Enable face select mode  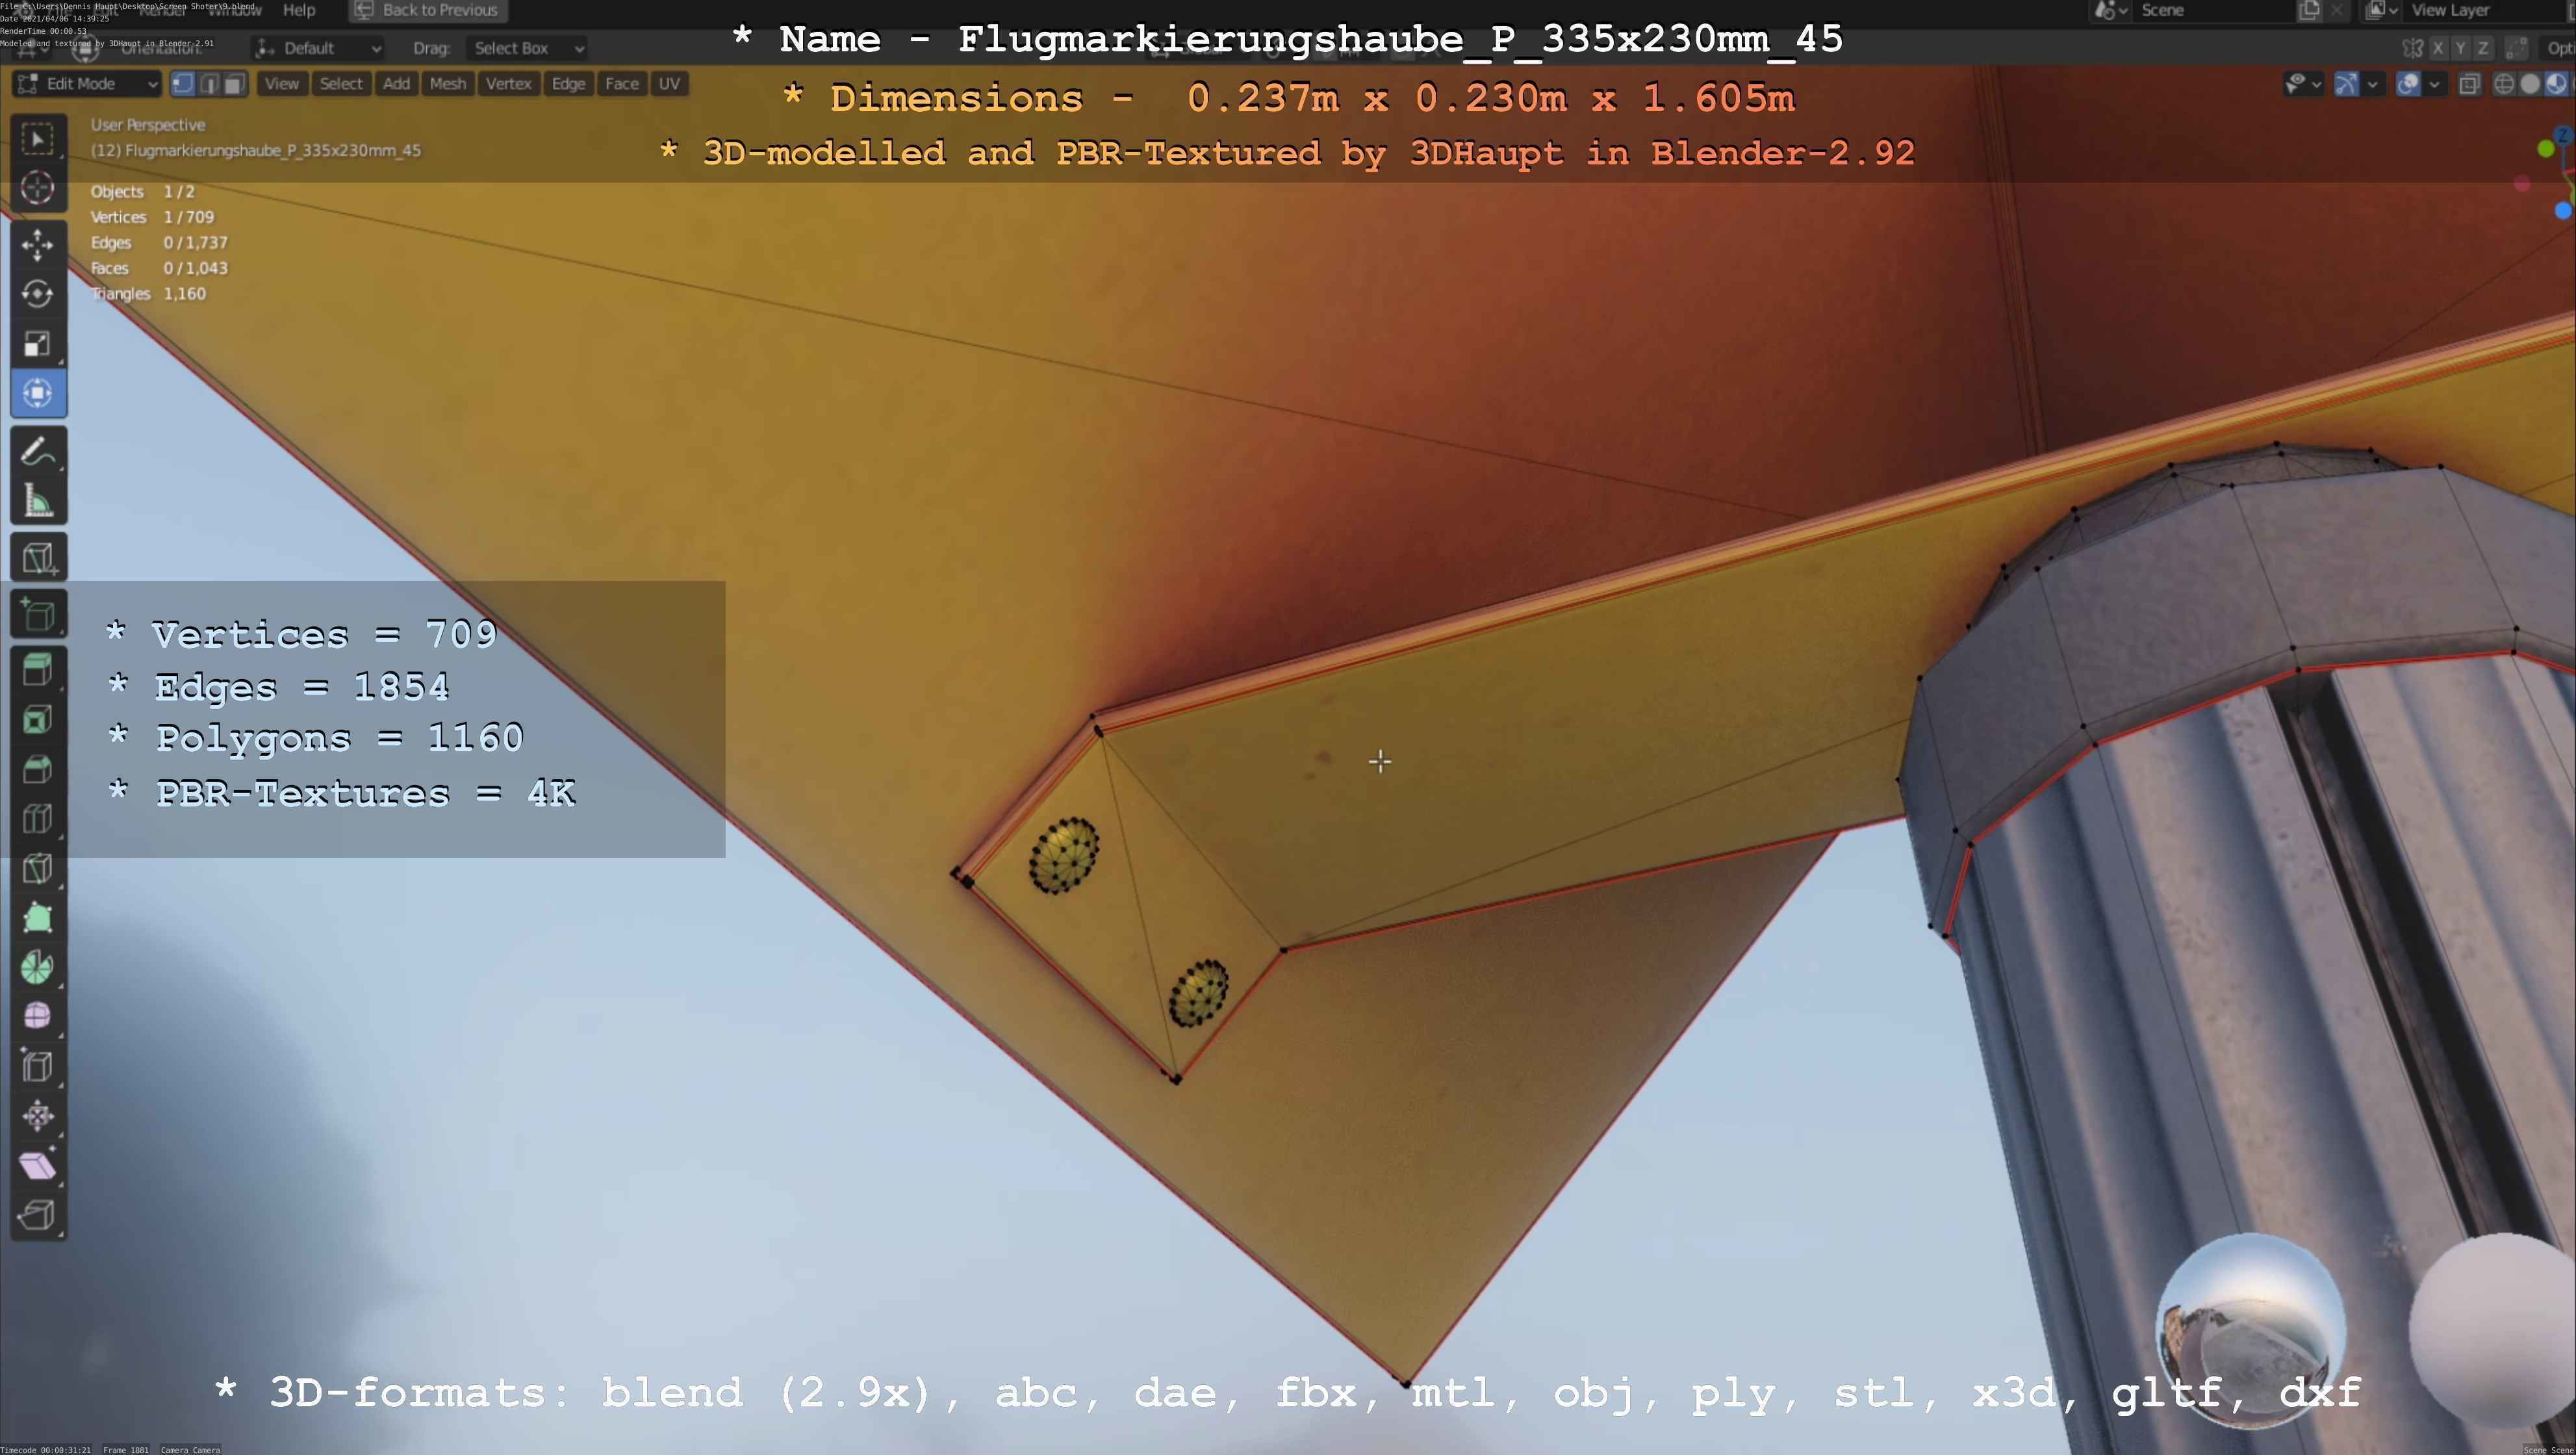pyautogui.click(x=235, y=84)
